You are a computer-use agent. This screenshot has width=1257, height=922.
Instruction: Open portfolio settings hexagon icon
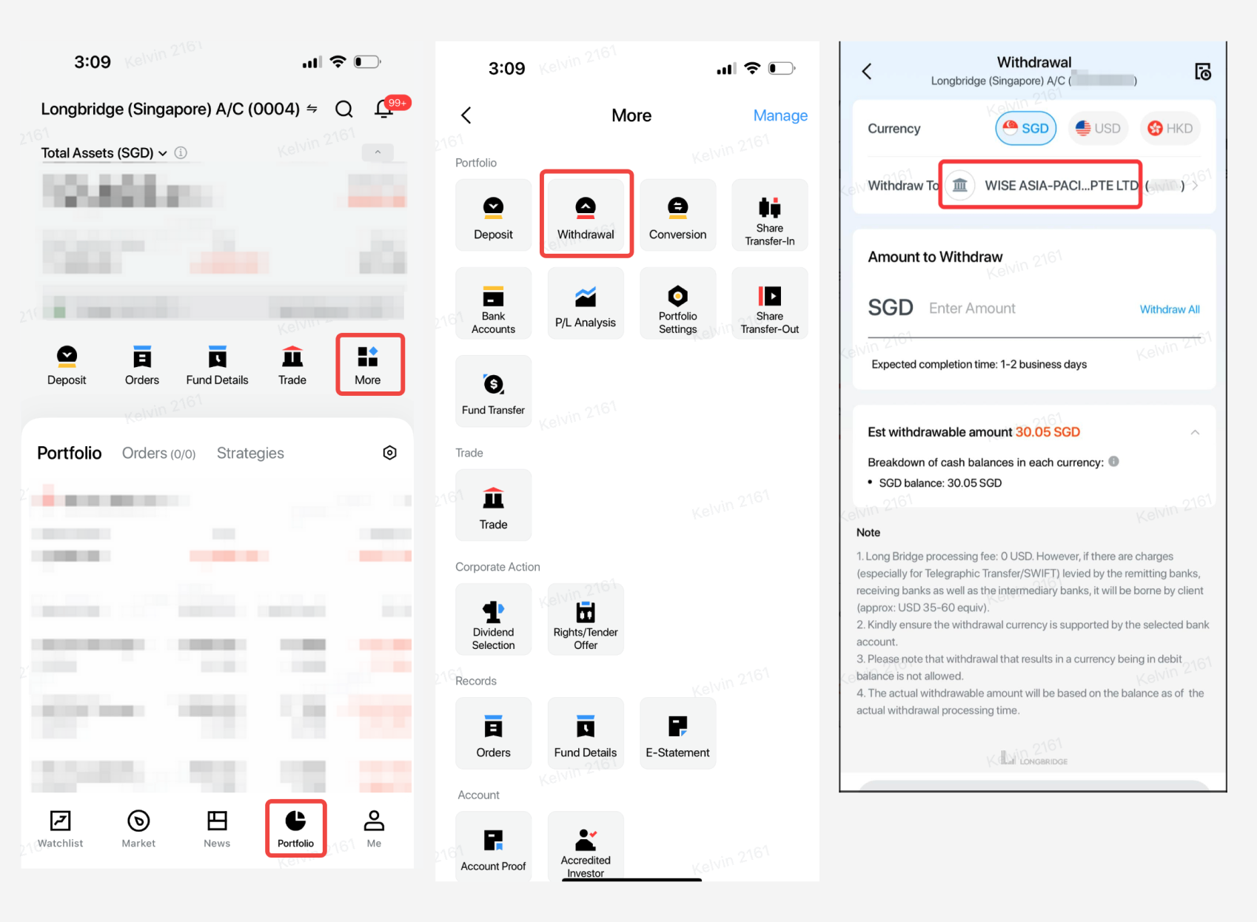click(389, 453)
